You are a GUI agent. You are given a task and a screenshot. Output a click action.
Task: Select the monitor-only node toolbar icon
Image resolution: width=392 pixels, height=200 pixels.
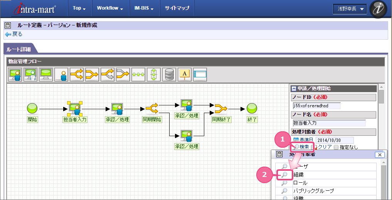tap(46, 75)
